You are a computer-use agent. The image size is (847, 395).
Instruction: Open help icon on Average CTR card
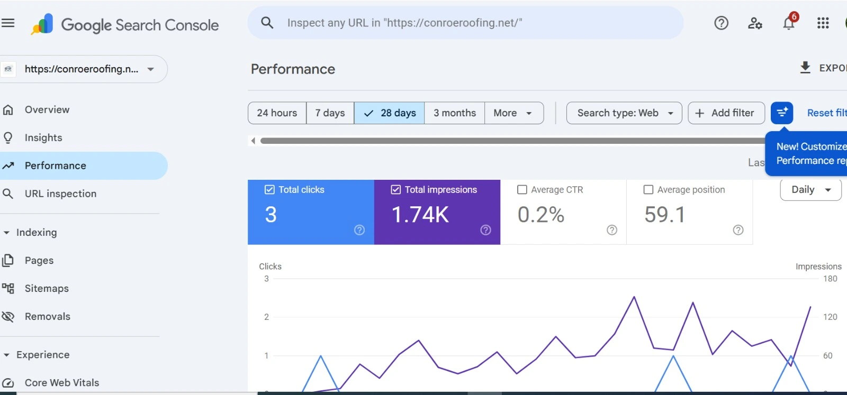612,229
